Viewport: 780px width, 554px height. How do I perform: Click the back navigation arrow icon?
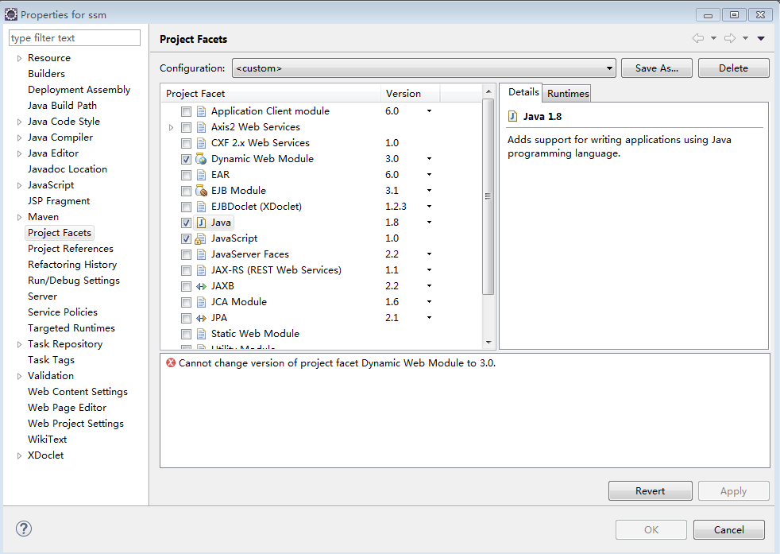(698, 38)
